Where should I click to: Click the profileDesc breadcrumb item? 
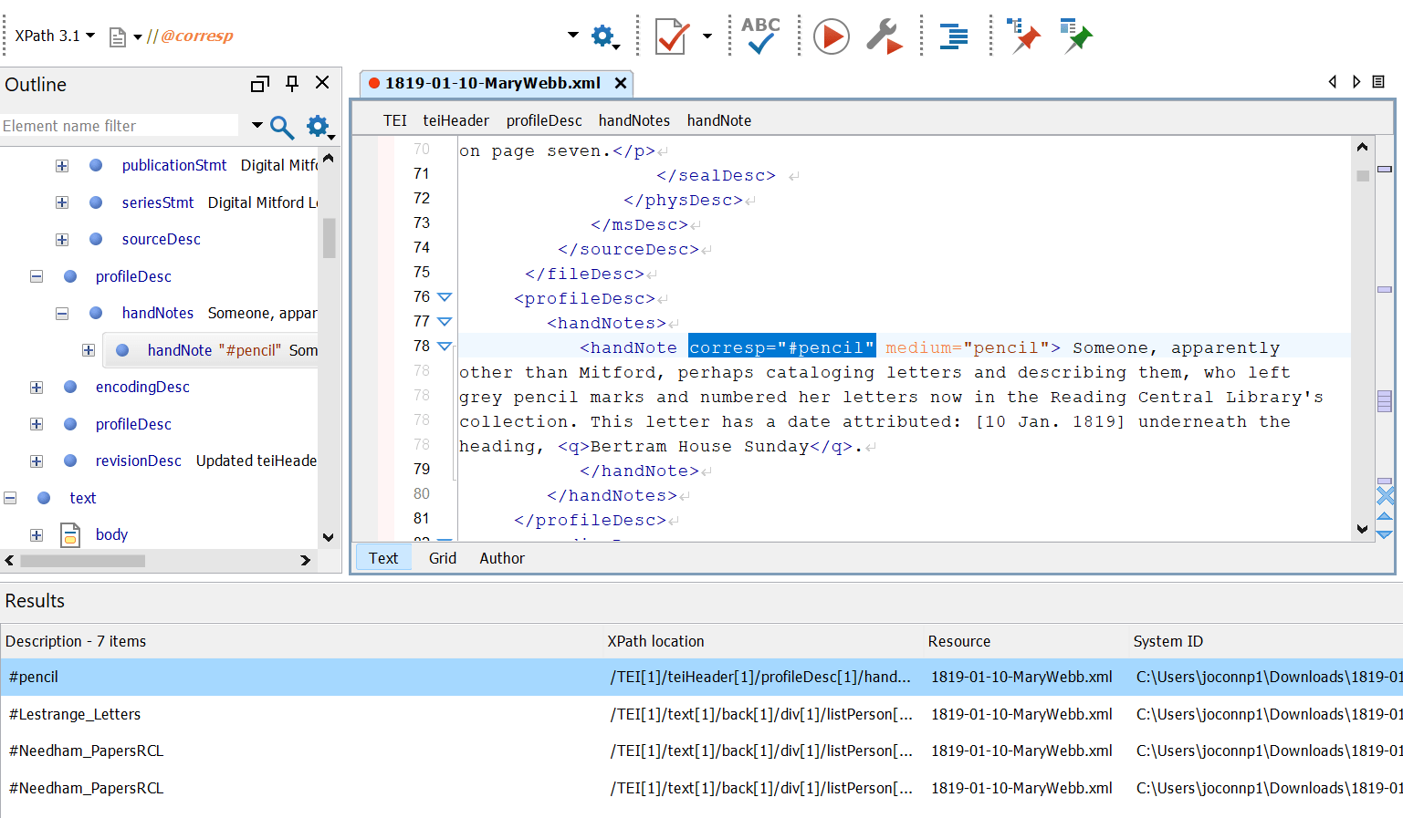click(x=544, y=120)
